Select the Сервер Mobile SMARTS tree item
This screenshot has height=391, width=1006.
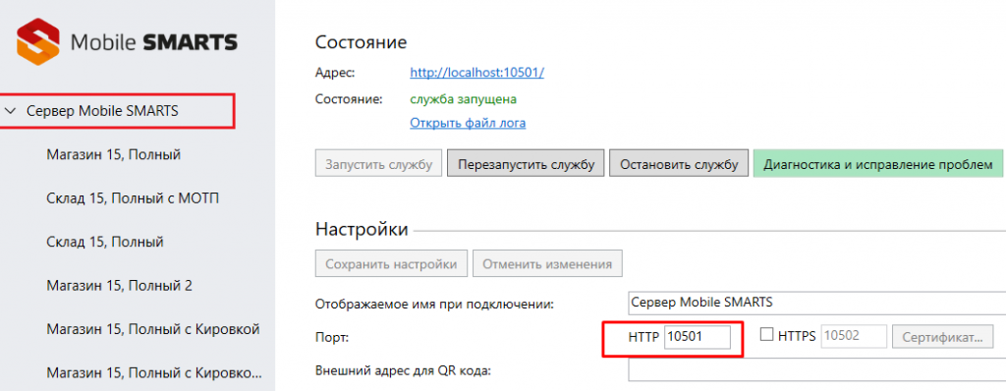tap(102, 111)
